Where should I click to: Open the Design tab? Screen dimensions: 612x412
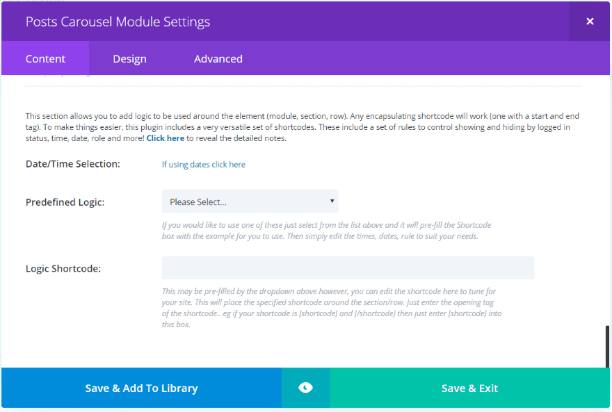[129, 58]
